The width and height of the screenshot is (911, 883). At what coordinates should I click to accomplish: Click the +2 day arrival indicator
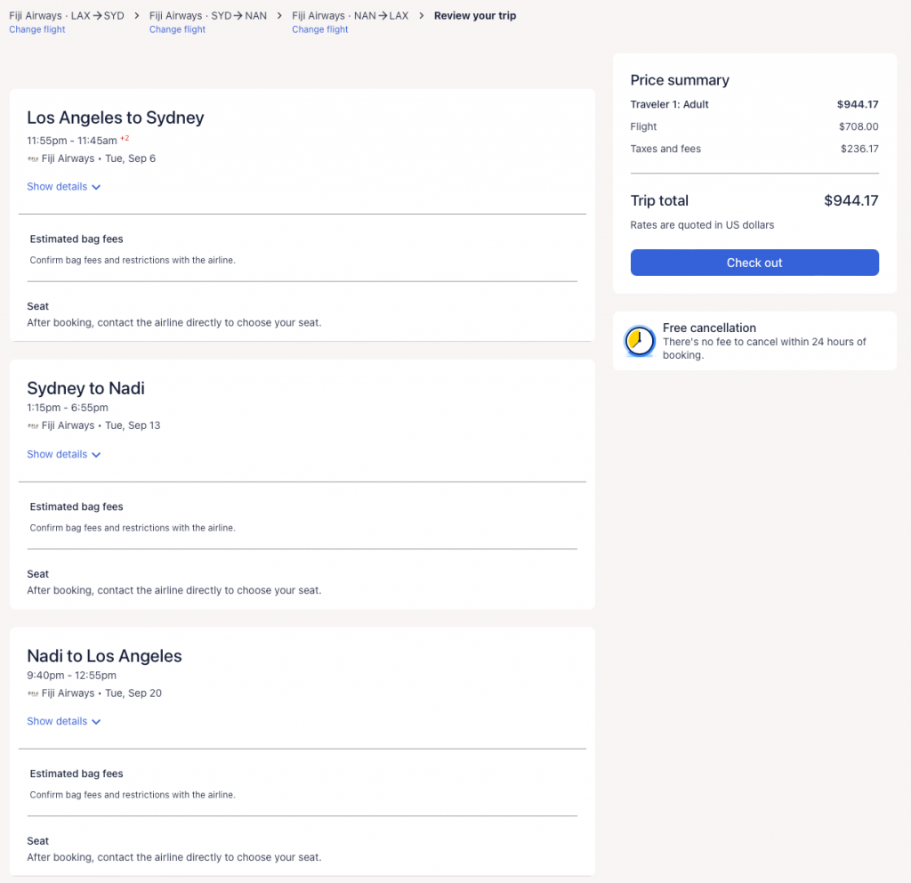125,139
